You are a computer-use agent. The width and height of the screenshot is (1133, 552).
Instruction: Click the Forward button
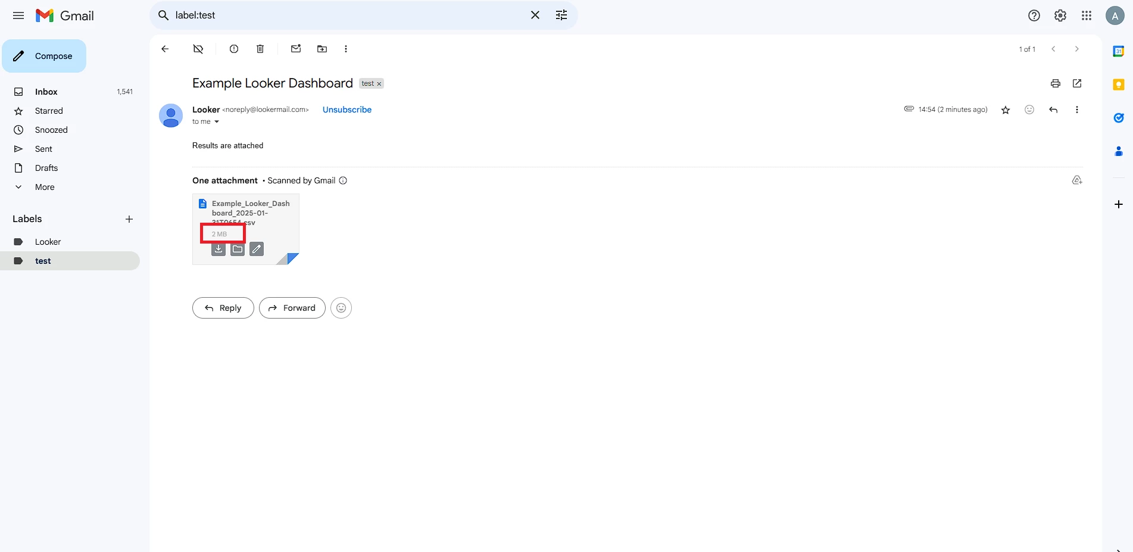(x=292, y=308)
